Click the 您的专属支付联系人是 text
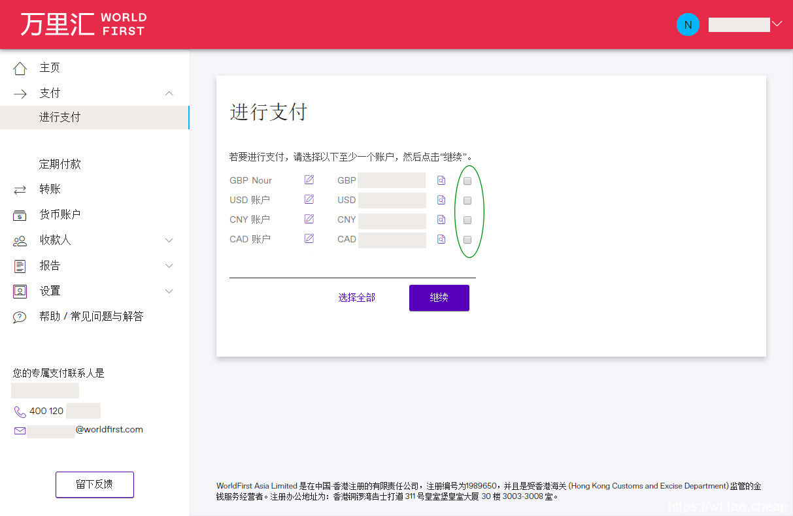793x516 pixels. (59, 374)
